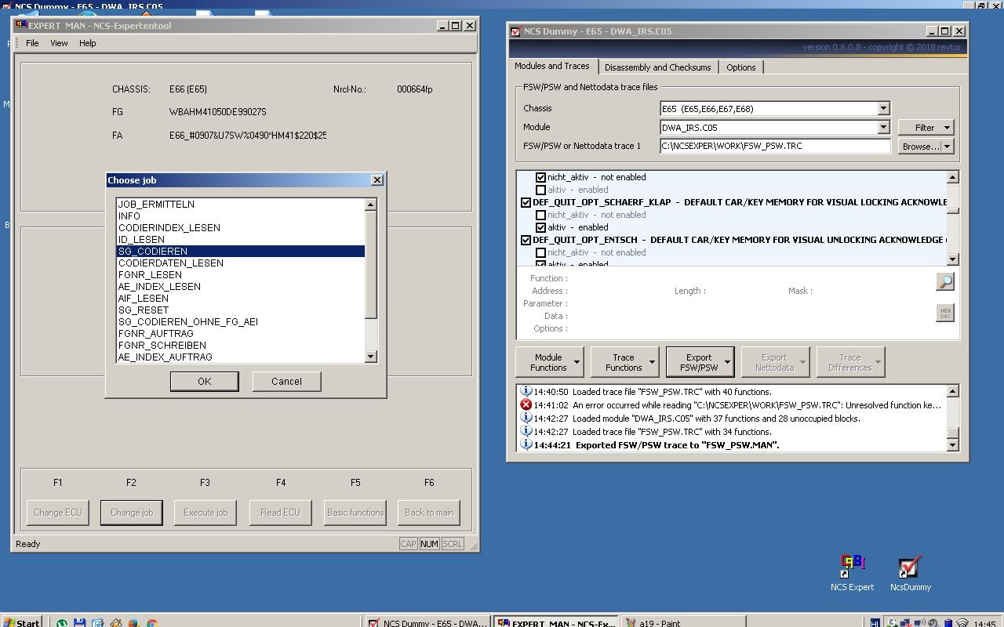Open File menu in NCS-Expertentool

(x=32, y=43)
